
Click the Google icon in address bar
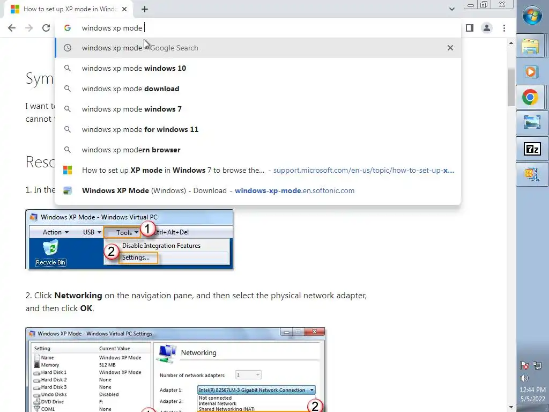point(68,28)
